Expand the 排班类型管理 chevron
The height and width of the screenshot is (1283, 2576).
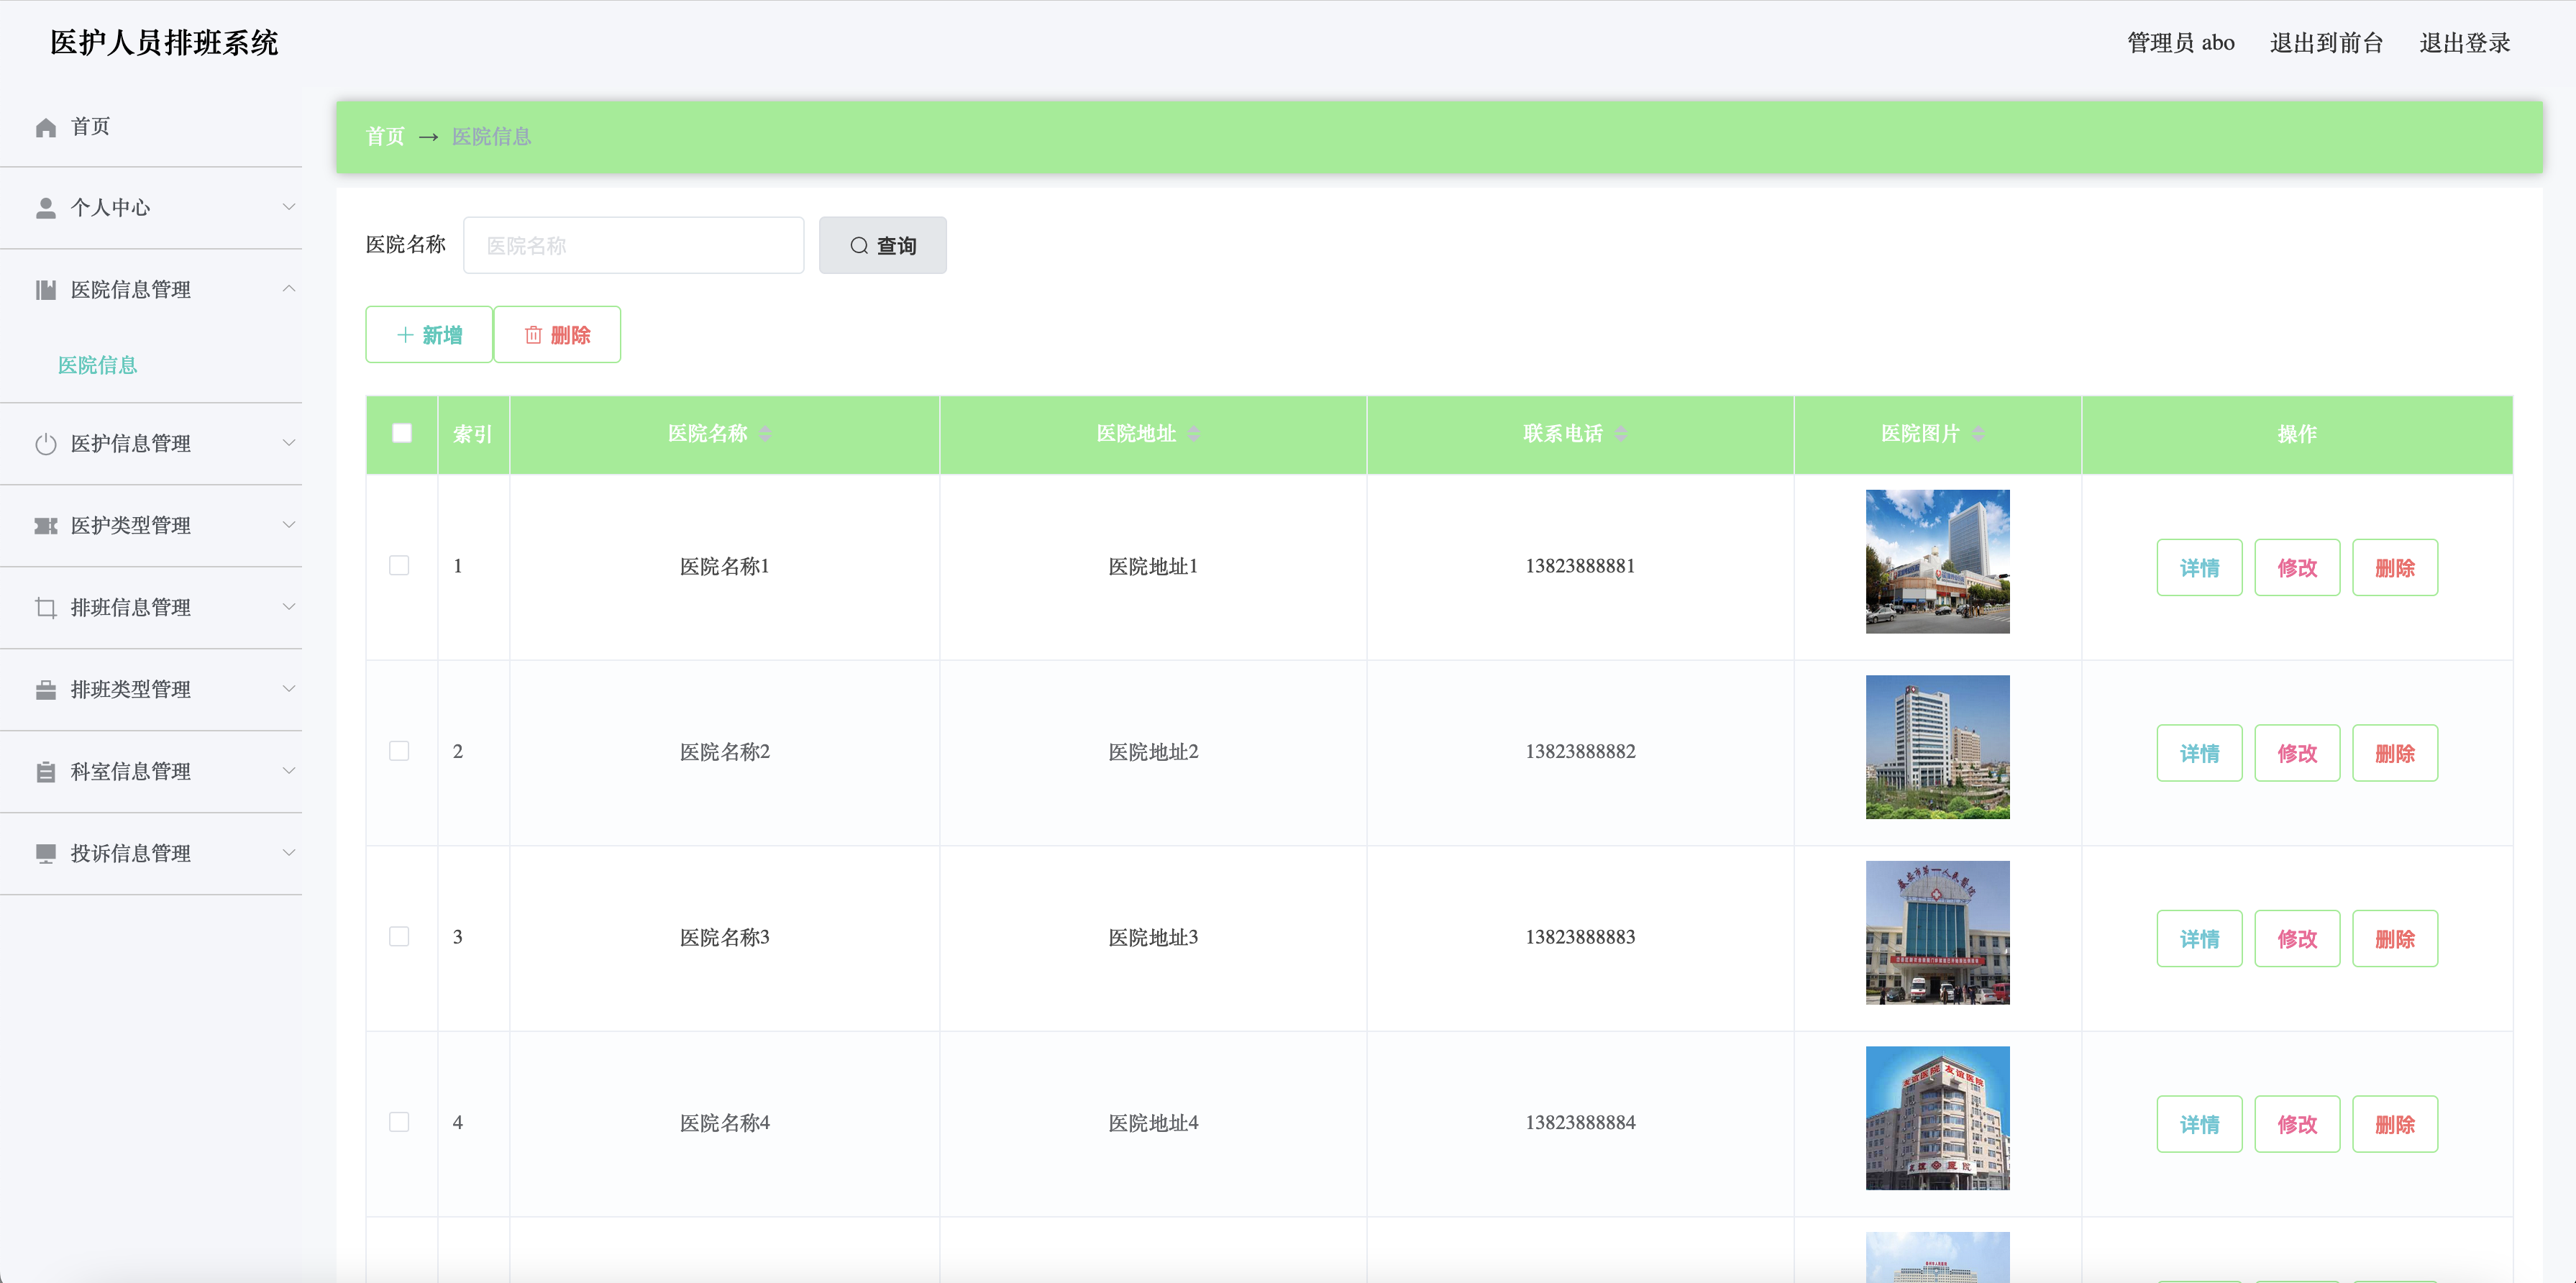tap(289, 689)
